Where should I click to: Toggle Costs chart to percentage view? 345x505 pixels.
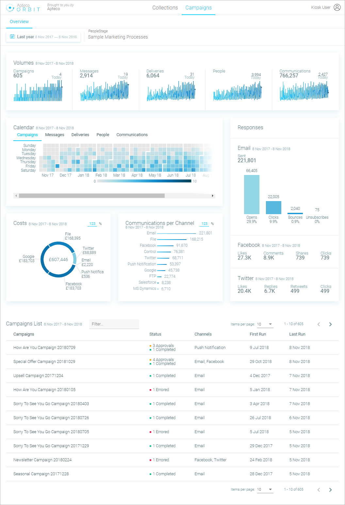point(100,224)
